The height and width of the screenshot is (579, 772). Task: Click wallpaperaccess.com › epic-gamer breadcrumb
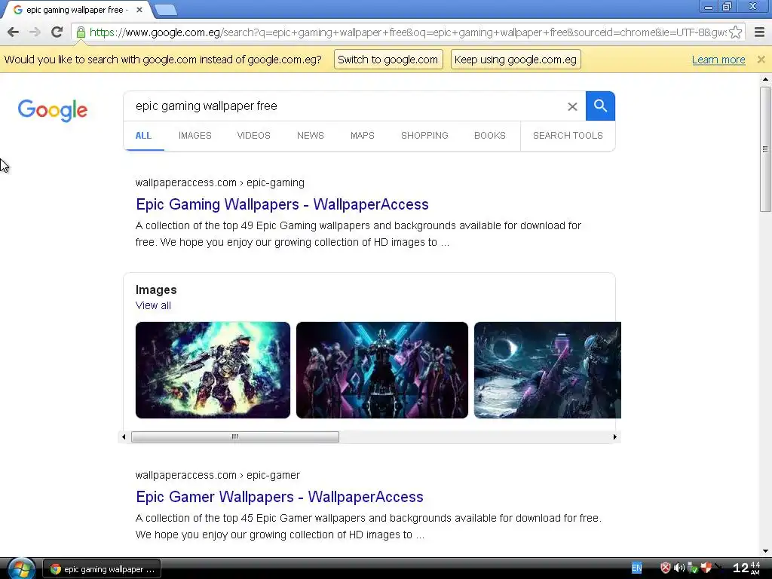pos(218,475)
